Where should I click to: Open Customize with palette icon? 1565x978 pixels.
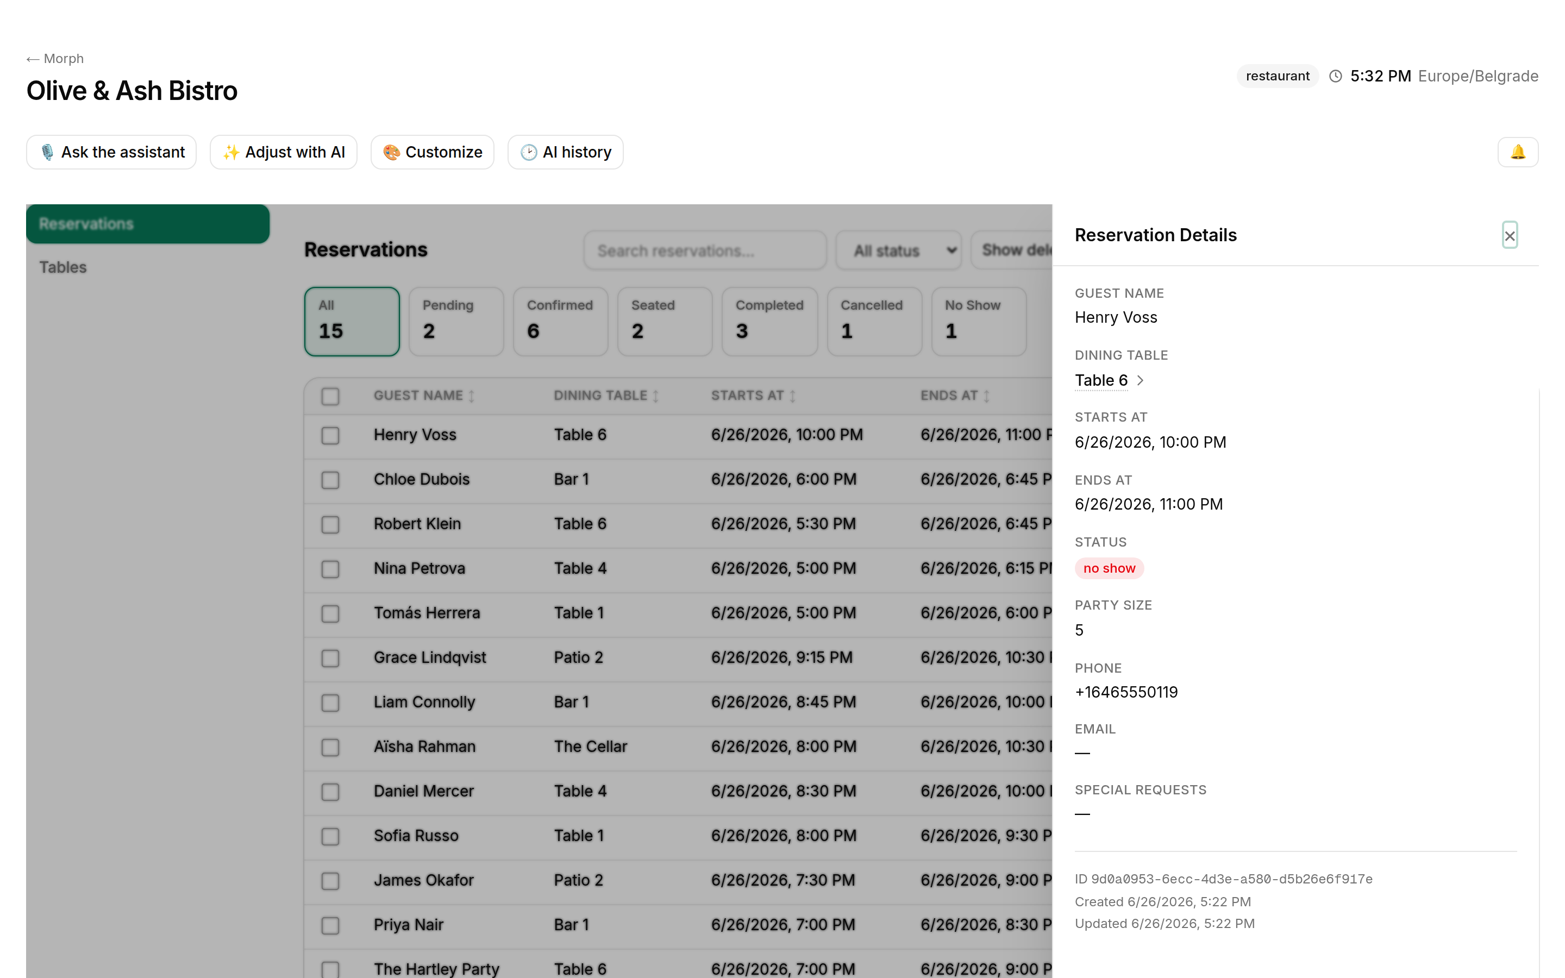(x=432, y=152)
